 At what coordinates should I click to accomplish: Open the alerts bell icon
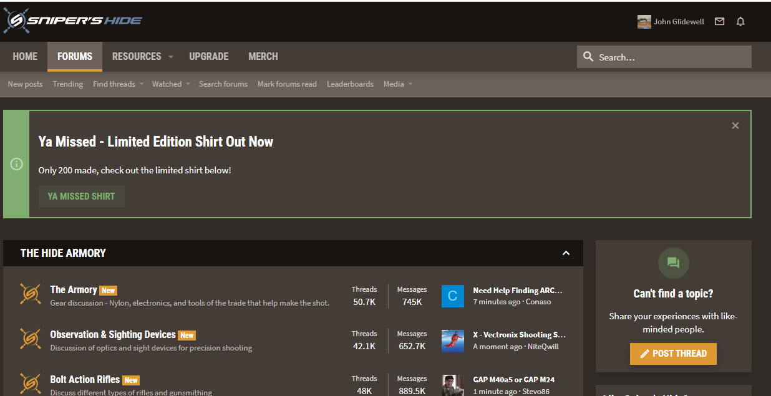740,22
